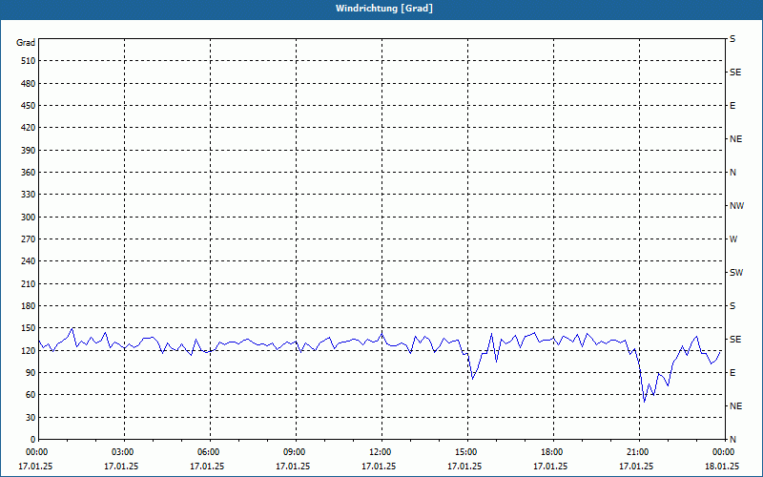Select the 240 y-axis tick label
This screenshot has width=763, height=477.
coord(29,261)
